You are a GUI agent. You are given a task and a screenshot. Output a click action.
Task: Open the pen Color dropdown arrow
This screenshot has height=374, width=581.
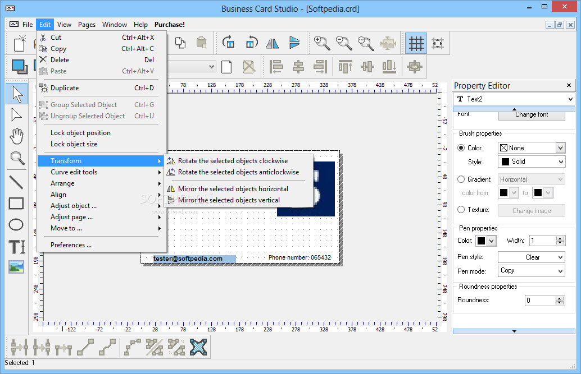[x=491, y=241]
